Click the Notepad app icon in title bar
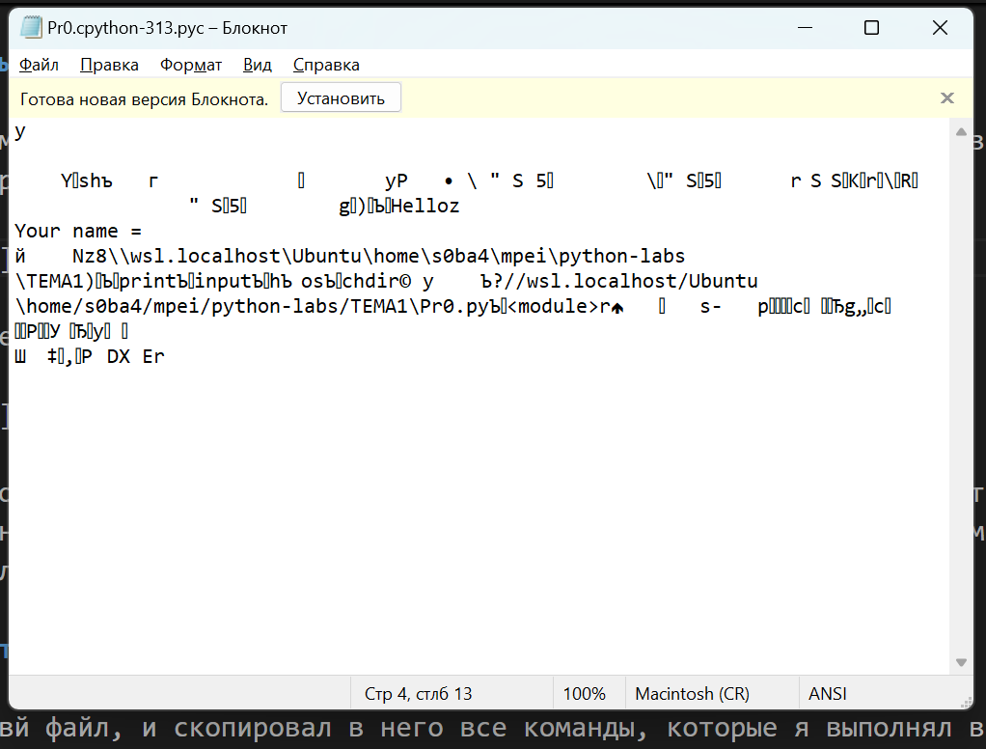986x749 pixels. [x=31, y=28]
